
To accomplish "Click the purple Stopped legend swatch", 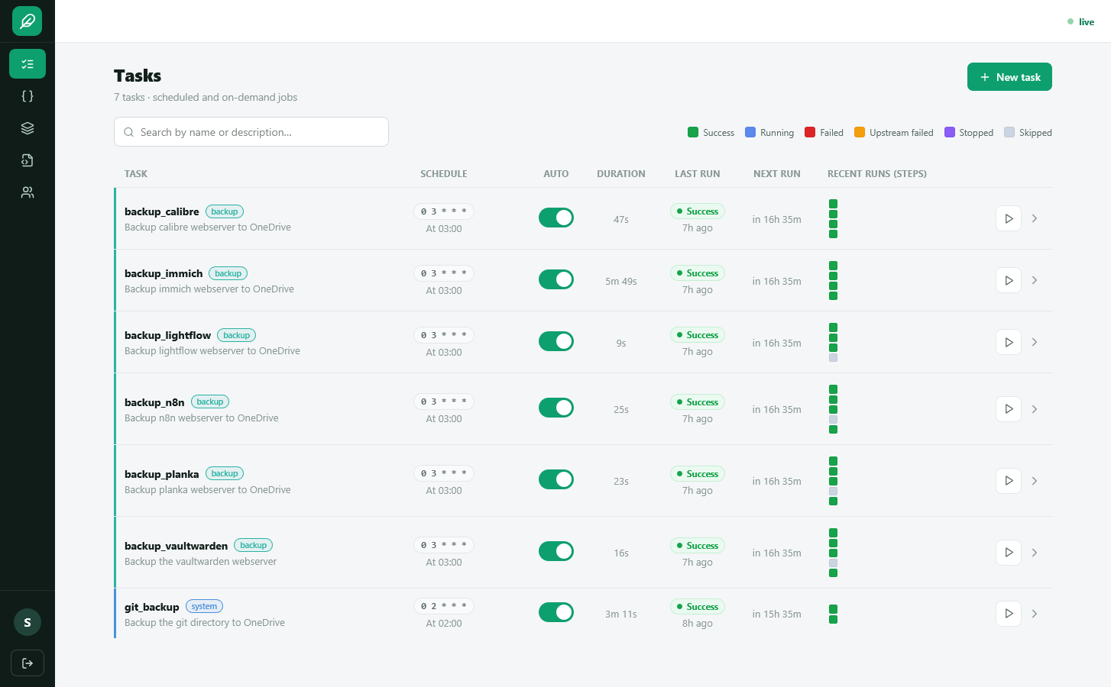I will [x=950, y=132].
